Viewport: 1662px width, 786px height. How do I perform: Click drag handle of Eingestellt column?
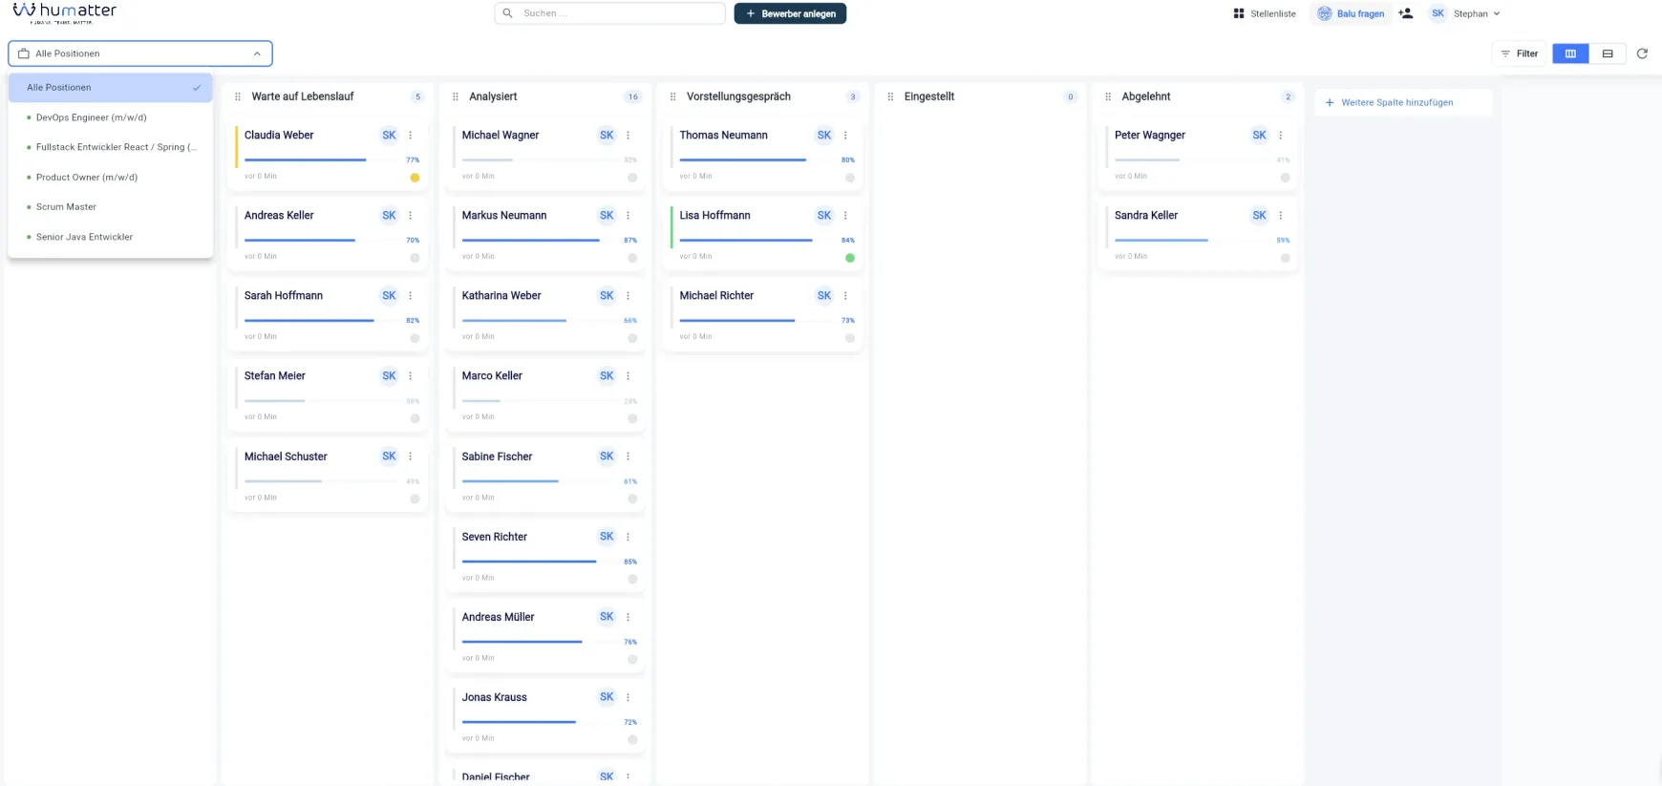891,96
